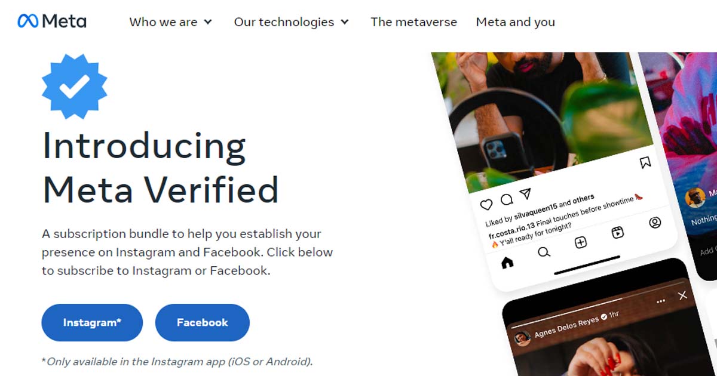Tap the Agnes Delos Reyes story avatar
This screenshot has height=376, width=717.
click(522, 338)
